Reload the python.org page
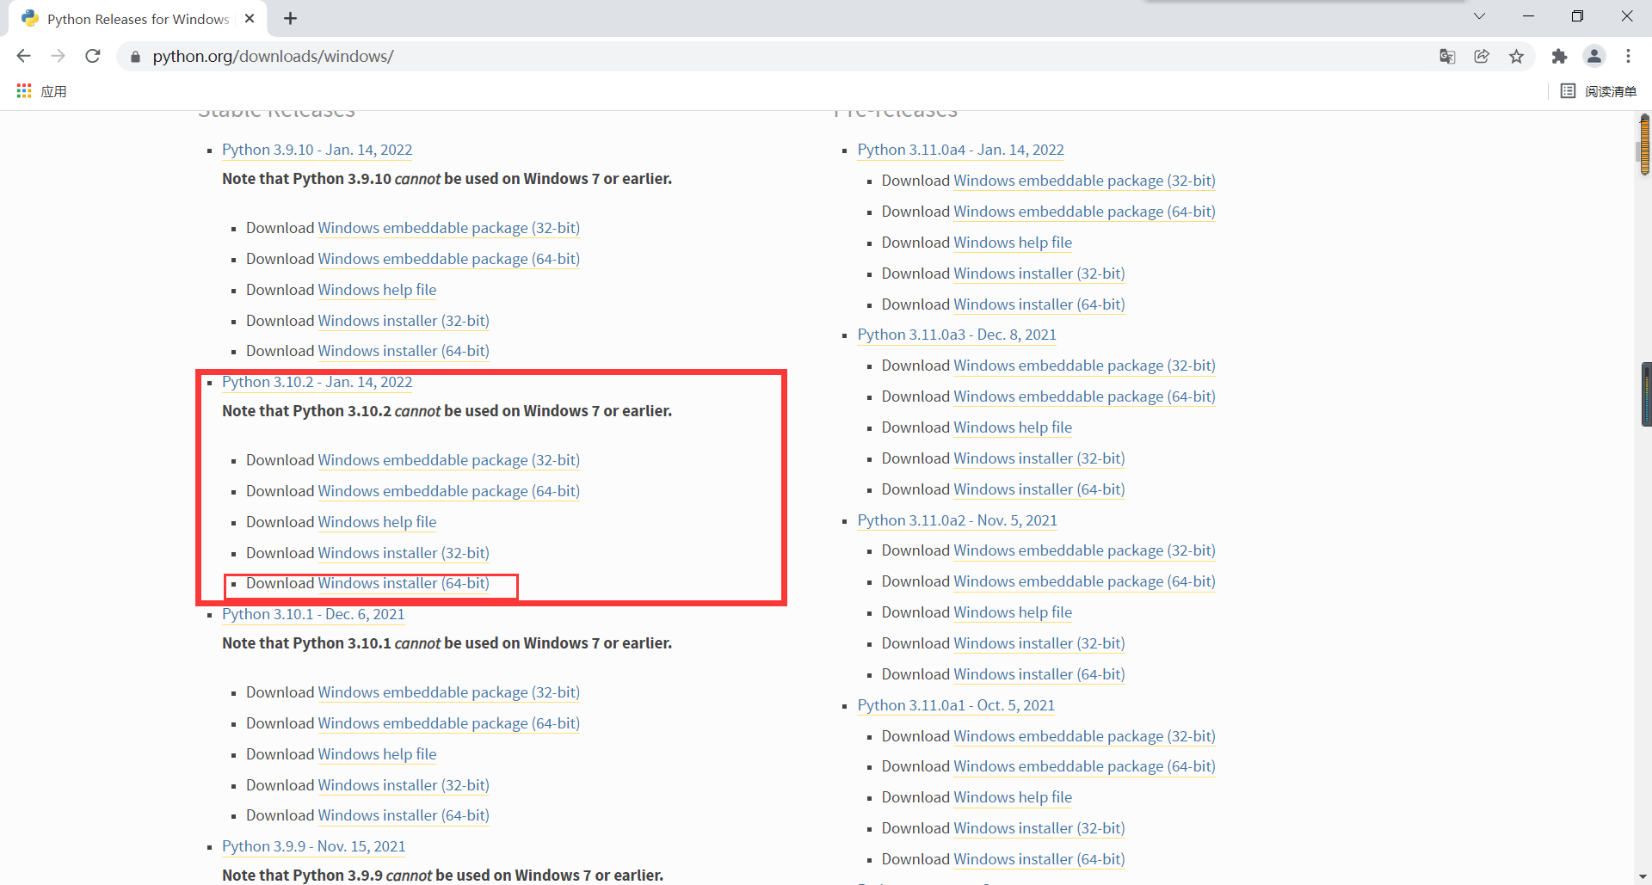The height and width of the screenshot is (885, 1652). coord(93,56)
